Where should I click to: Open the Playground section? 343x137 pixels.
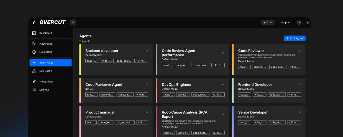click(x=50, y=44)
